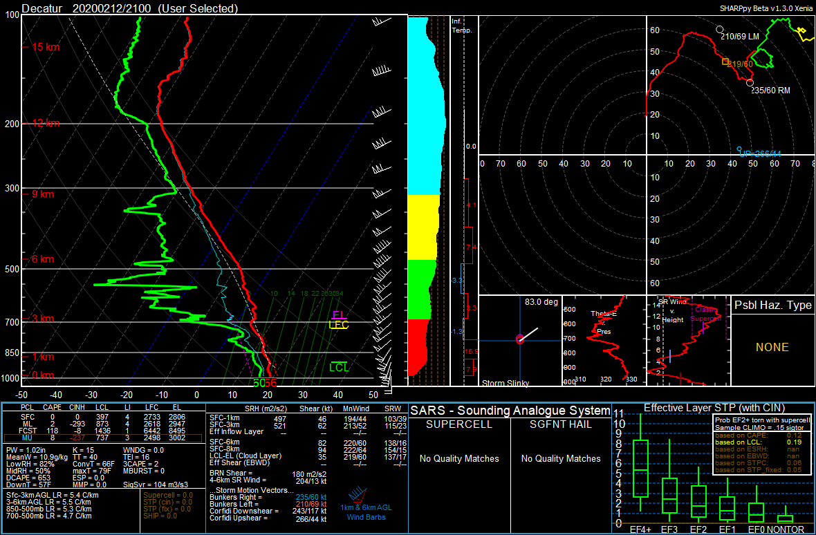Screen dimensions: 816x535
Task: Click the EF3 box plot label
Action: click(x=670, y=529)
